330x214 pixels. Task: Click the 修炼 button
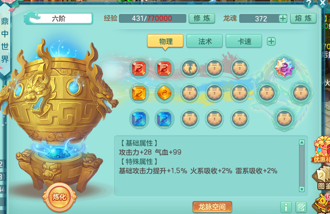tap(201, 18)
